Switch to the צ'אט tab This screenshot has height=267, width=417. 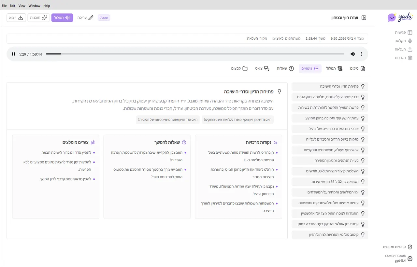[262, 68]
